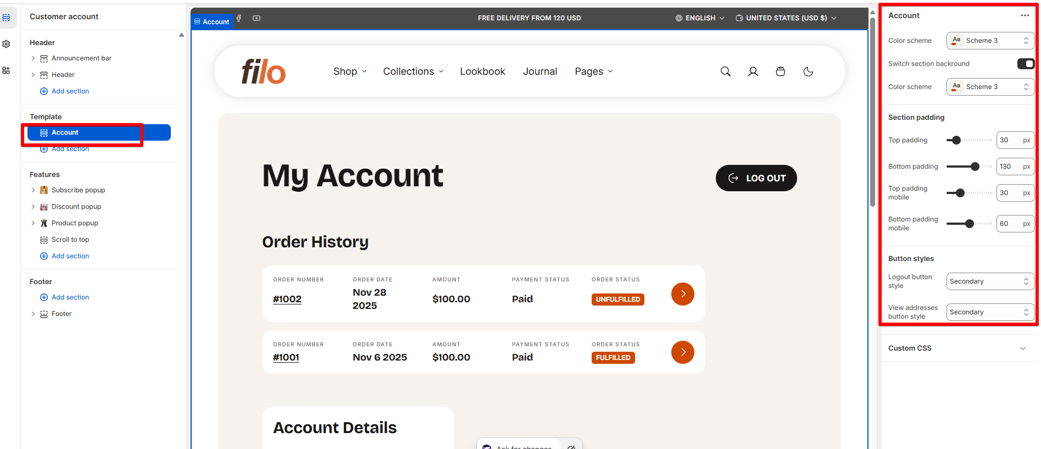Image resolution: width=1041 pixels, height=449 pixels.
Task: Adjust the Bottom padding slider
Action: (969, 167)
